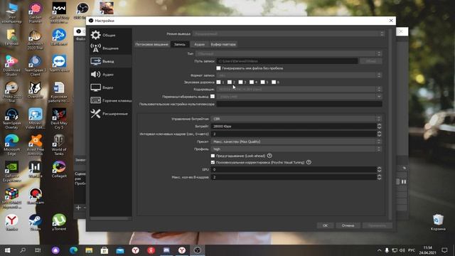Open the Формат записи dropdown
Image resolution: width=455 pixels, height=256 pixels.
pyautogui.click(x=299, y=75)
